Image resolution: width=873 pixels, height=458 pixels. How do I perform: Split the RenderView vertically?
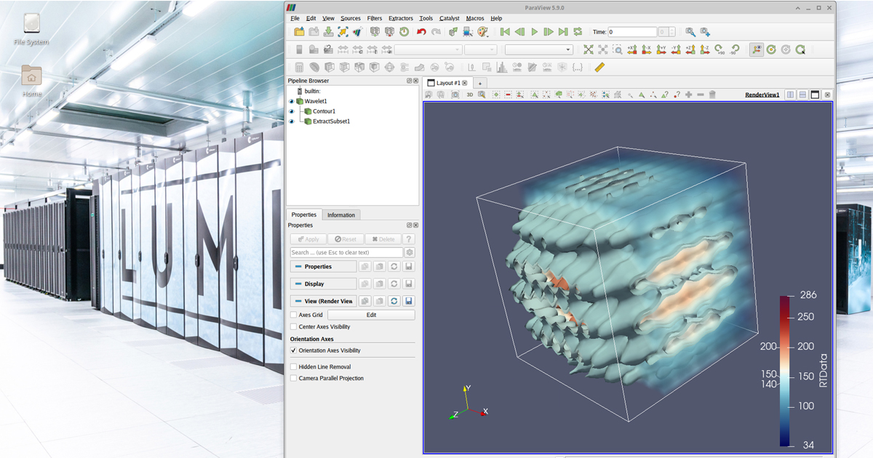(803, 95)
